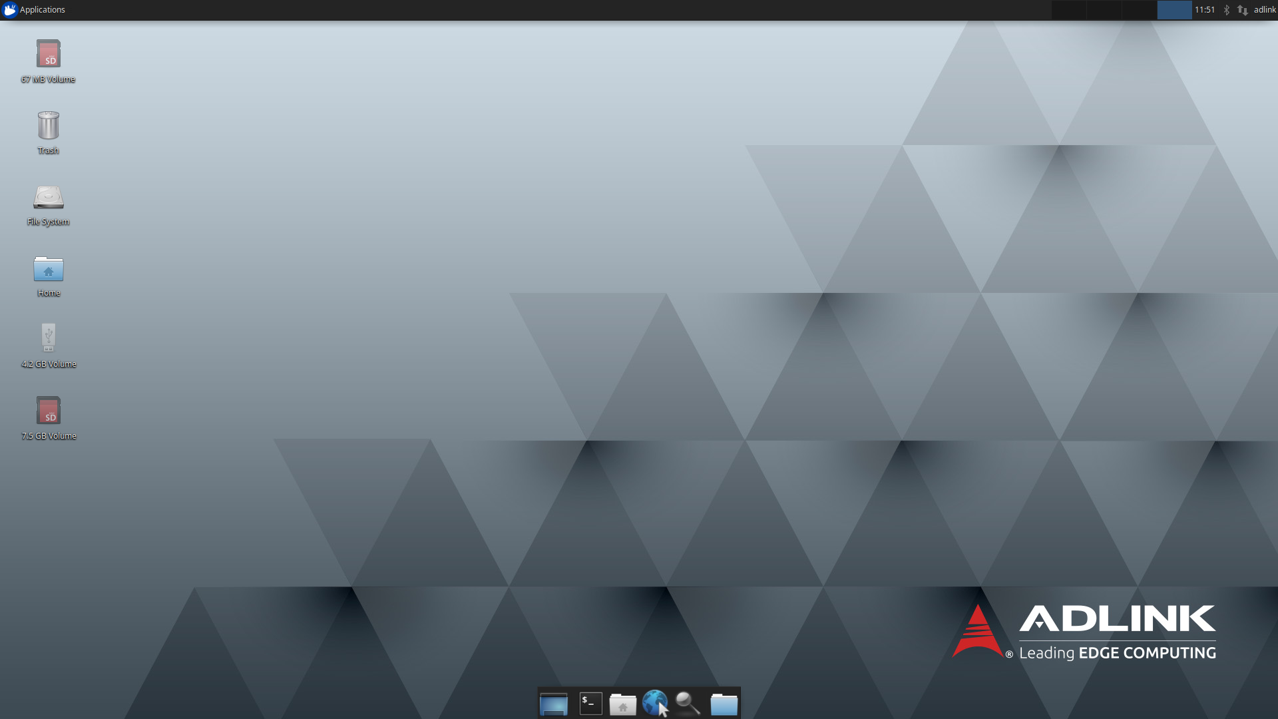Select the Trash desktop icon
1278x719 pixels.
pyautogui.click(x=49, y=125)
